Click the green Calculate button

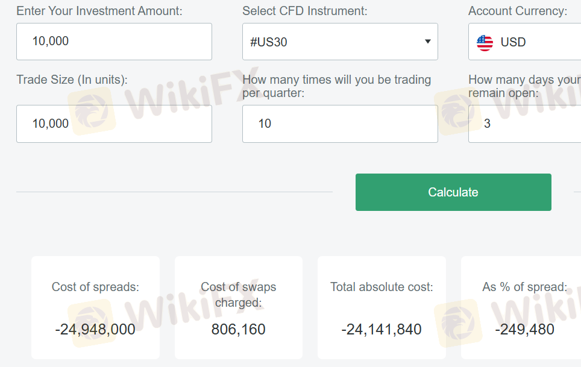pyautogui.click(x=453, y=192)
